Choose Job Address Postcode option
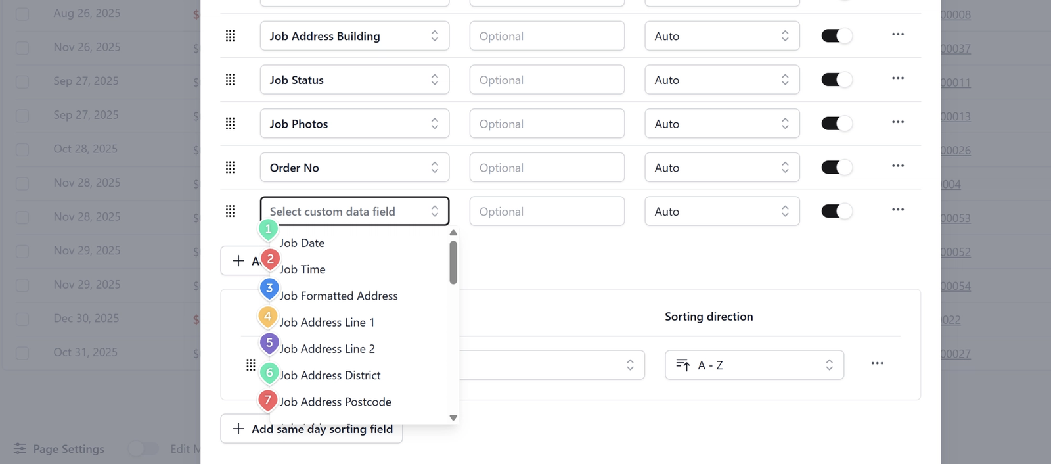The height and width of the screenshot is (464, 1051). [x=335, y=402]
